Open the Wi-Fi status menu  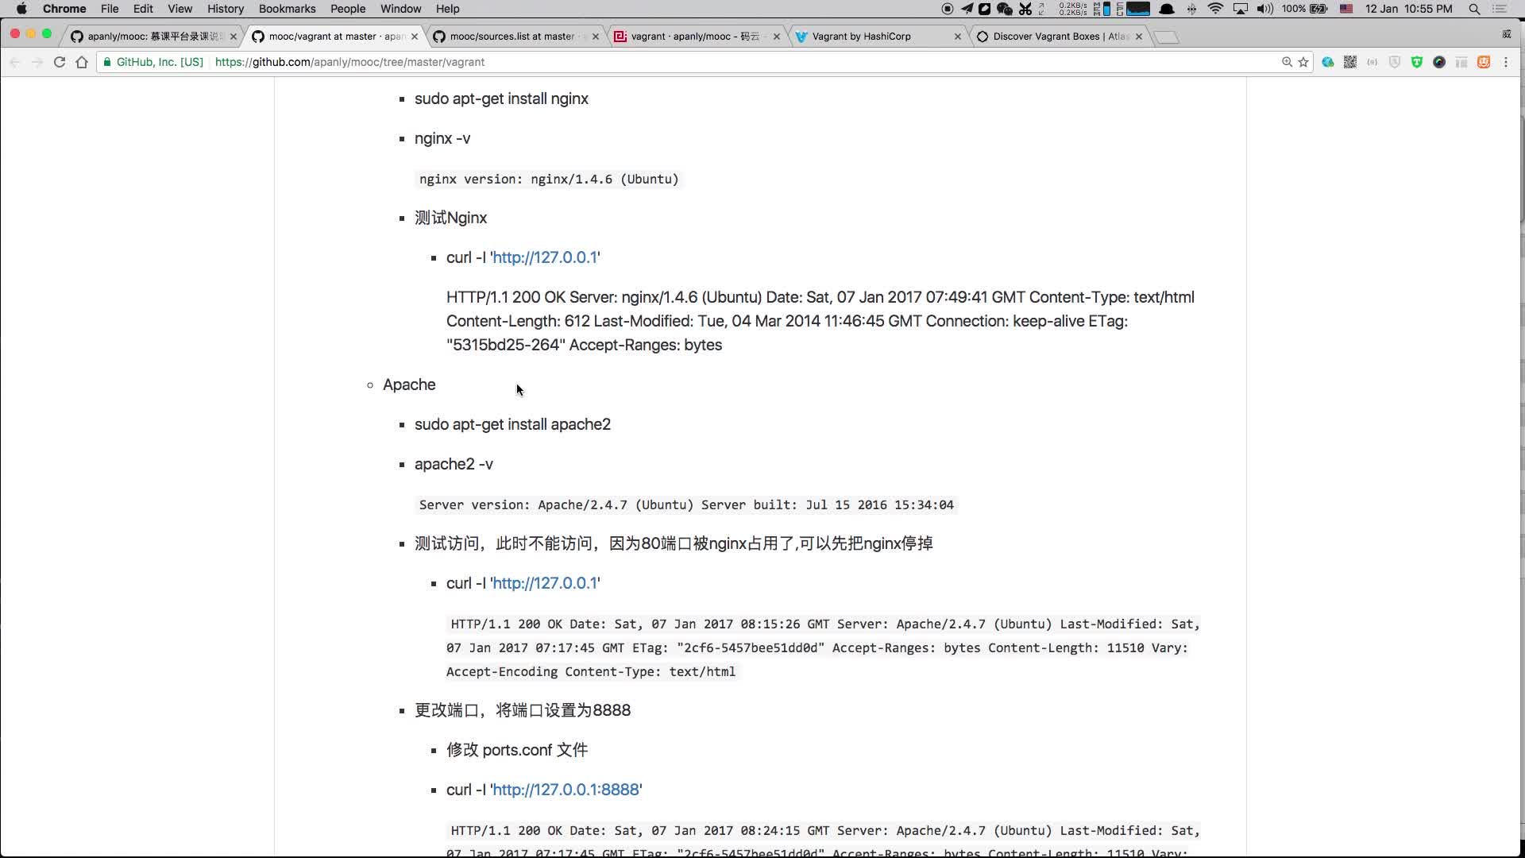point(1215,9)
